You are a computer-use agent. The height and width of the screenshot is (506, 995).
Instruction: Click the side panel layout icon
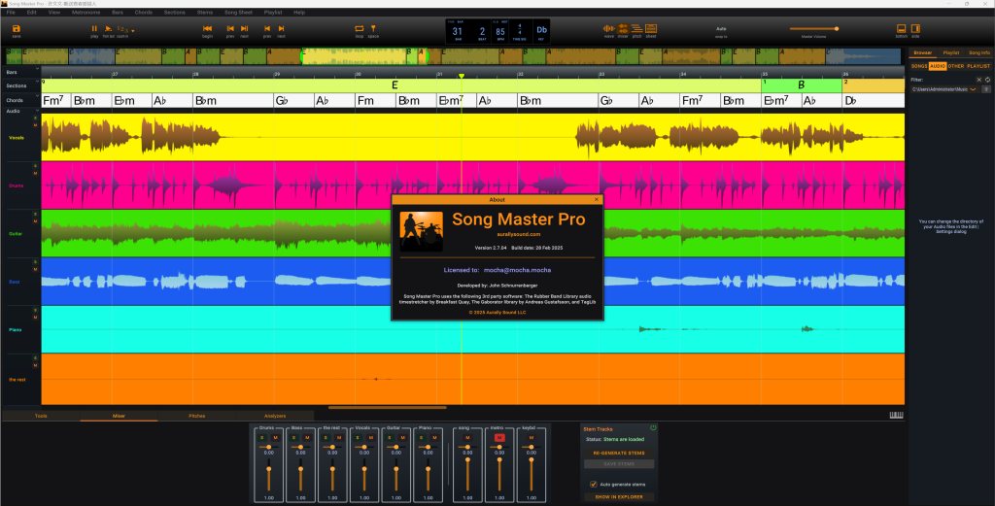[x=916, y=29]
